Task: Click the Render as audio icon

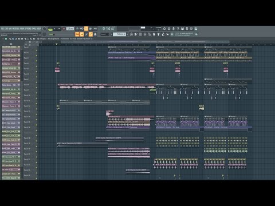Action: [x=187, y=29]
